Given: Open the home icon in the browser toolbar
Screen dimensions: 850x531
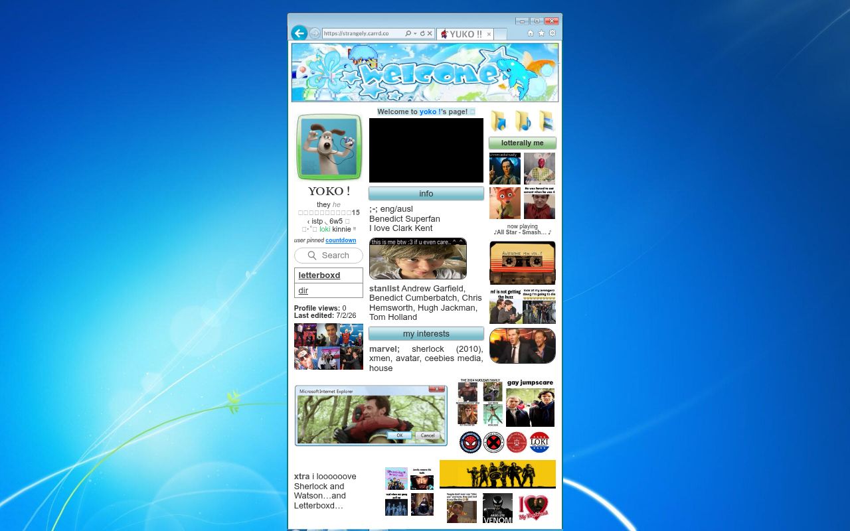Looking at the screenshot, I should point(530,33).
